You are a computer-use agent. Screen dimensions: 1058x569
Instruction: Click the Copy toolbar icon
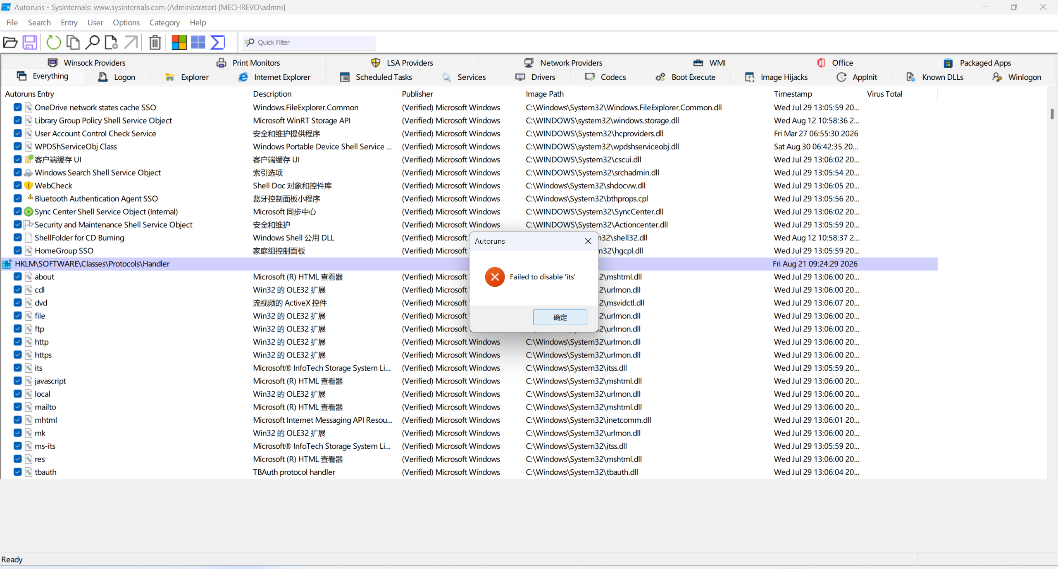click(73, 42)
